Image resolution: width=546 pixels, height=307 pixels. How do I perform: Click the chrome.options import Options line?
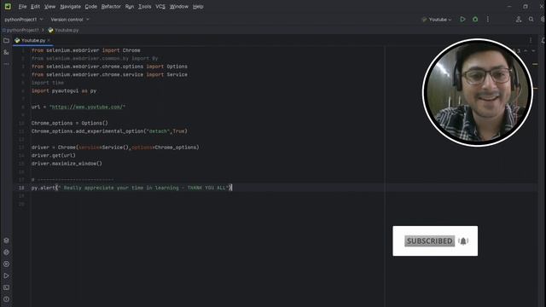[109, 67]
